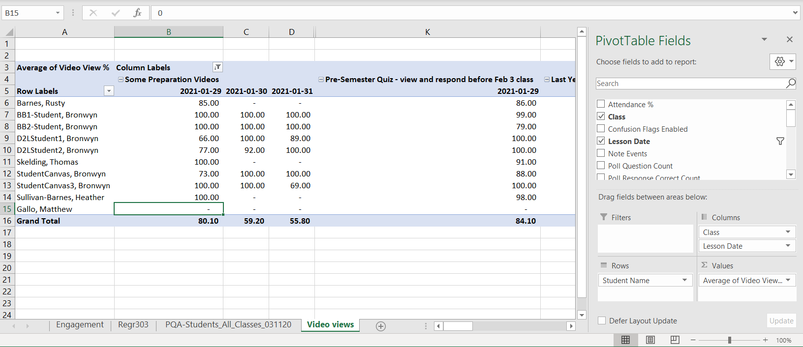Viewport: 803px width, 347px height.
Task: Switch to Page Layout view
Action: click(650, 340)
